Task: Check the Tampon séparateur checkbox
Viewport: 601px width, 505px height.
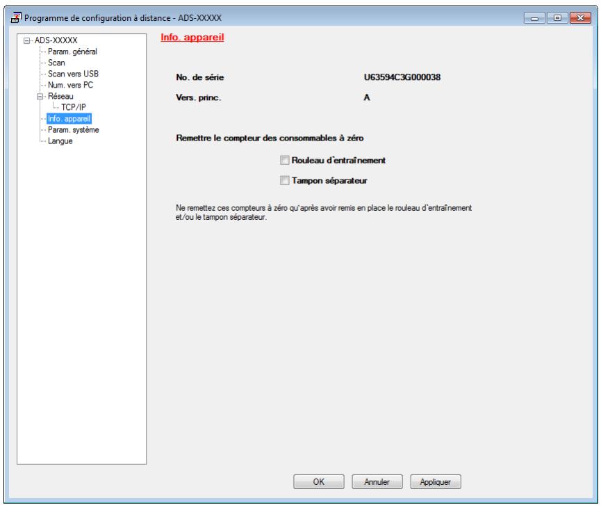Action: pyautogui.click(x=284, y=180)
